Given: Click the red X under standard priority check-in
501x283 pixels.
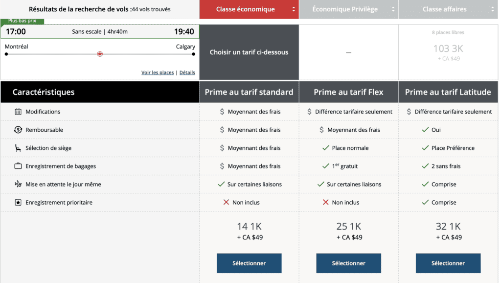Looking at the screenshot, I should click(x=226, y=202).
